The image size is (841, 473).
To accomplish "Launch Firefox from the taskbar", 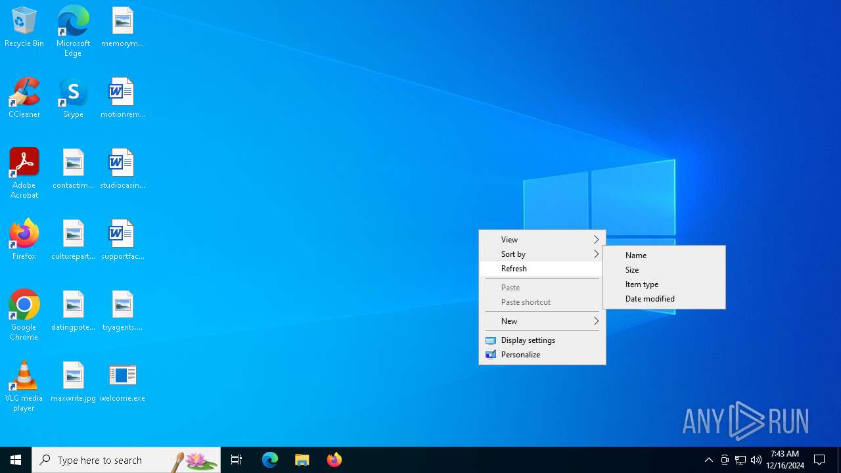I will click(x=334, y=460).
